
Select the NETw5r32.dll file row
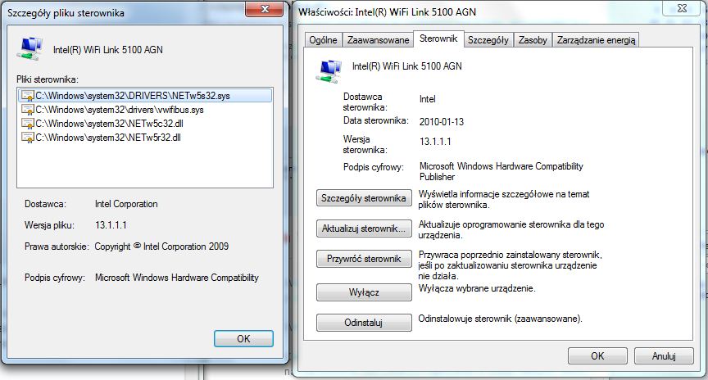pos(145,138)
